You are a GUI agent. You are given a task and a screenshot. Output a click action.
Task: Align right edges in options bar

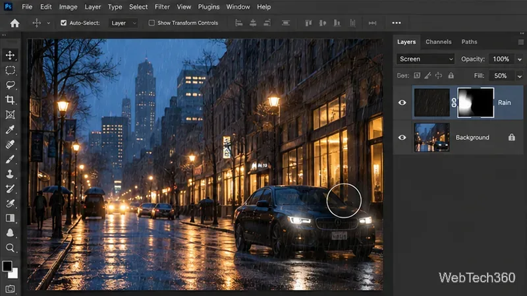267,23
